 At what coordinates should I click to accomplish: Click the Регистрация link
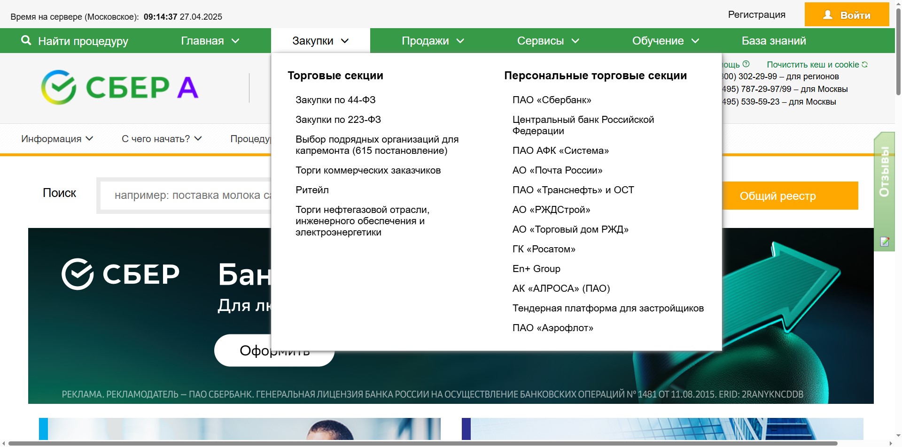[756, 15]
